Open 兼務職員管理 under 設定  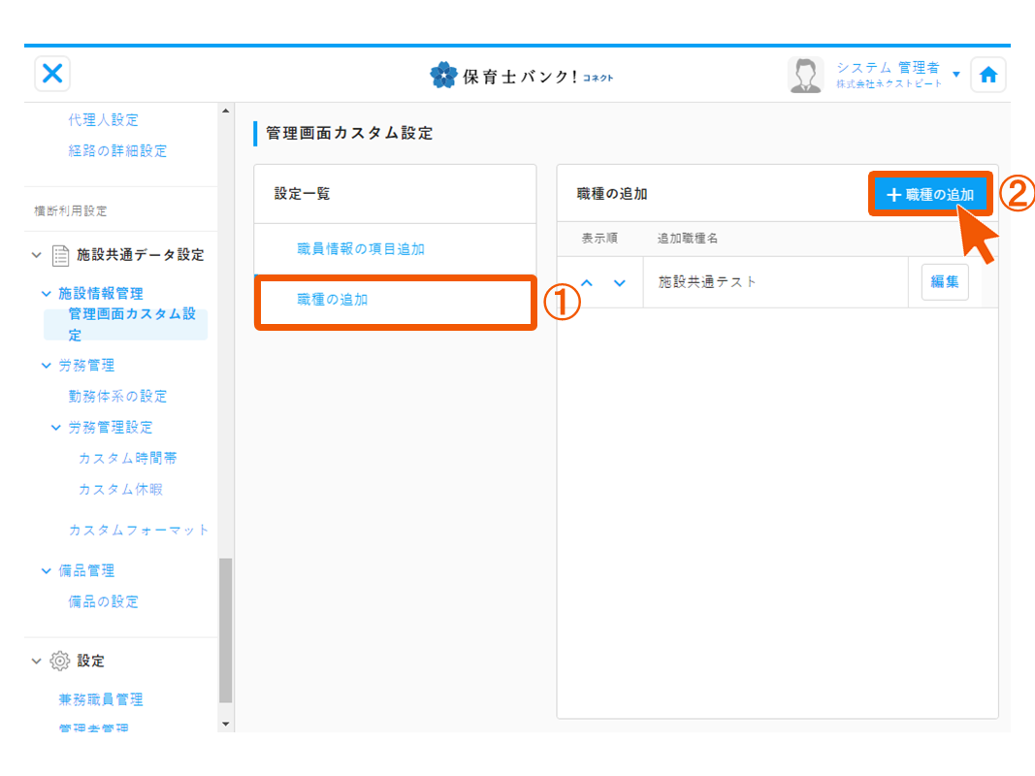[101, 699]
